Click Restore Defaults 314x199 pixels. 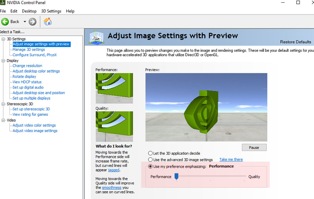pyautogui.click(x=296, y=42)
